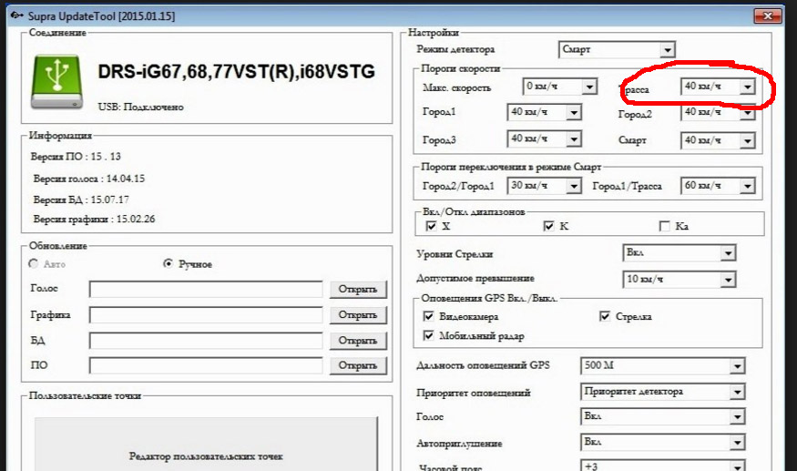Image resolution: width=797 pixels, height=471 pixels.
Task: Click the Голос file path field
Action: [206, 289]
